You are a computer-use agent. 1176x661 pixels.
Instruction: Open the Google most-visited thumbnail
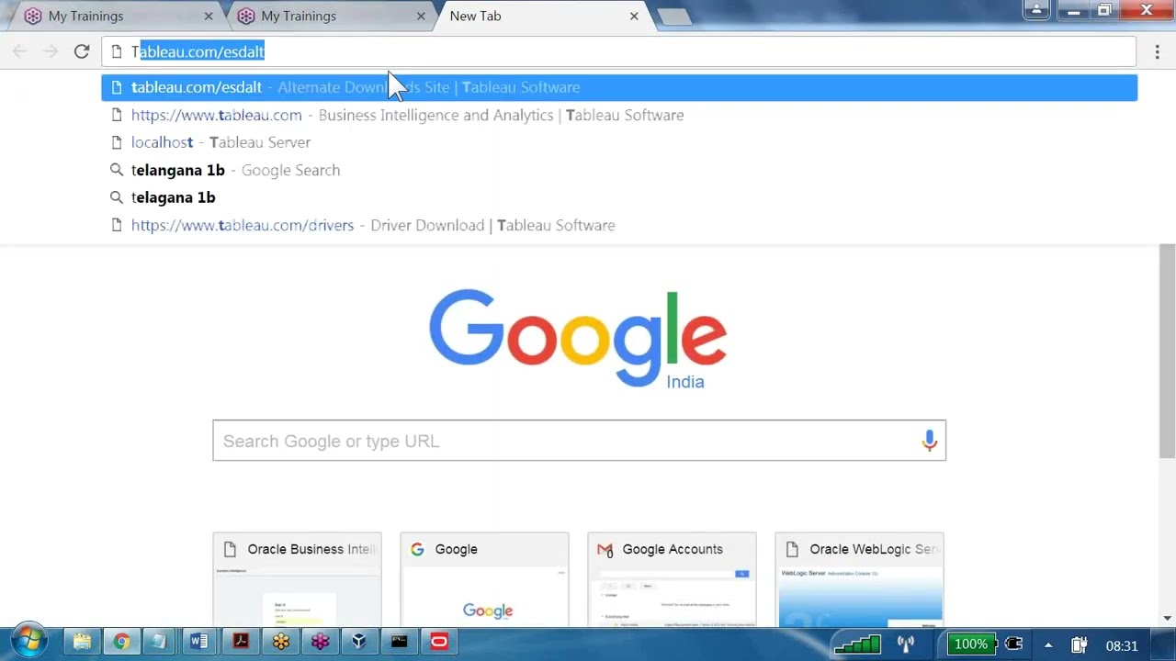click(x=484, y=580)
